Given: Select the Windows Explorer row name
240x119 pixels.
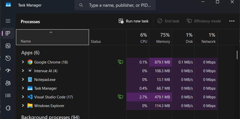Looking at the screenshot, I should point(49,106).
